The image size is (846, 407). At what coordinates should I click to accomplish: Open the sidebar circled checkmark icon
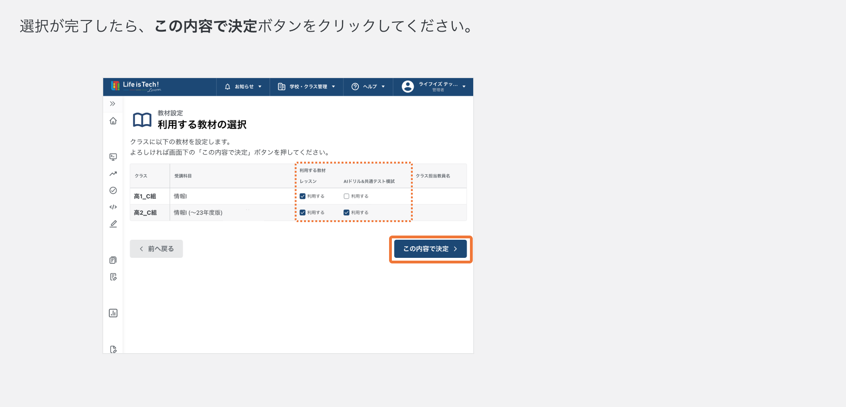tap(113, 190)
